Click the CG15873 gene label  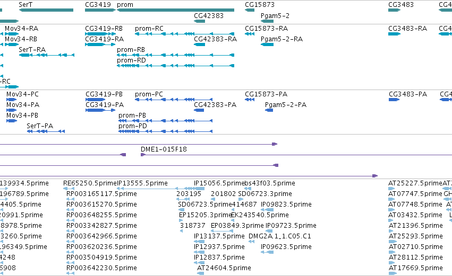pyautogui.click(x=259, y=5)
